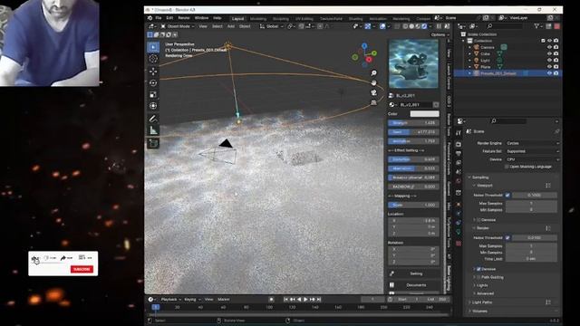Open the Edit menu
This screenshot has width=580, height=326.
coord(169,18)
